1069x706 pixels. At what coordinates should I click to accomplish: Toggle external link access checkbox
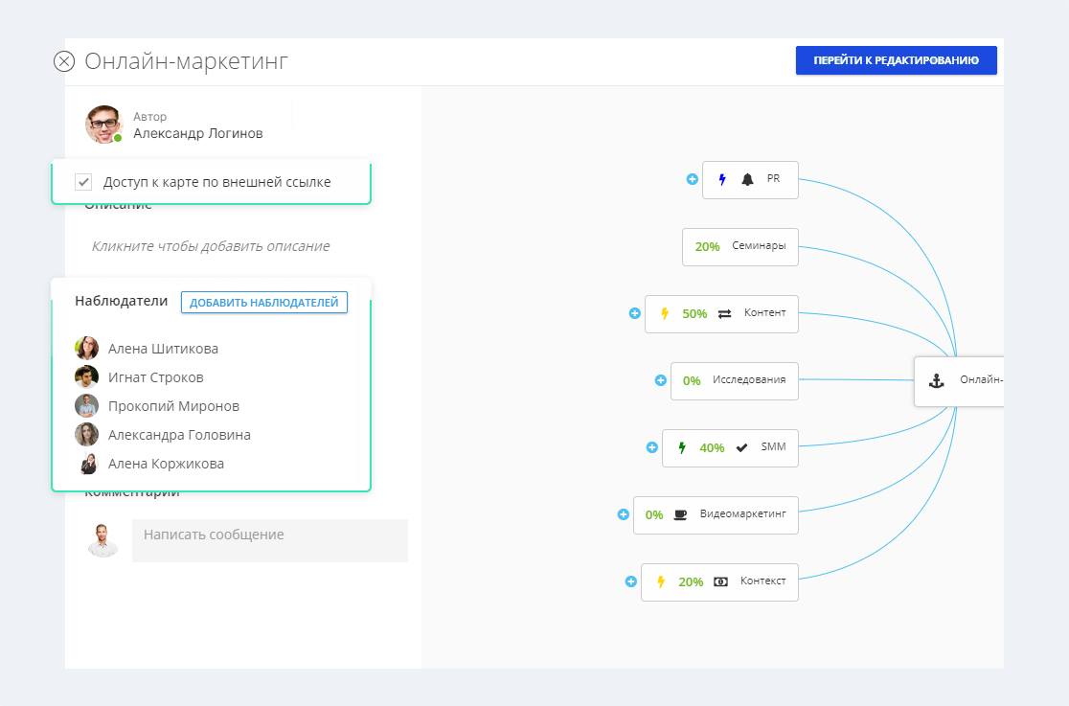click(x=83, y=182)
